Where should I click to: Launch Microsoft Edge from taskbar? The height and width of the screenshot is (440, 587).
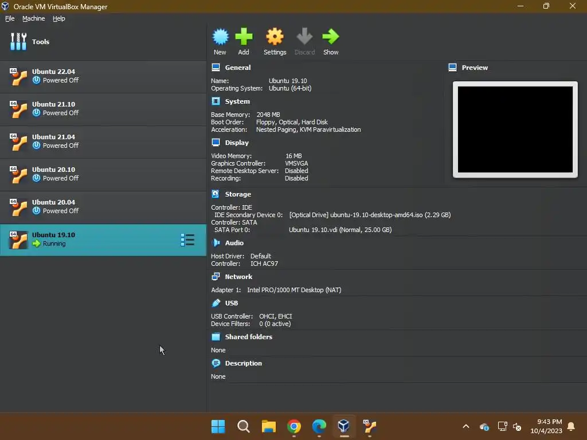point(319,426)
